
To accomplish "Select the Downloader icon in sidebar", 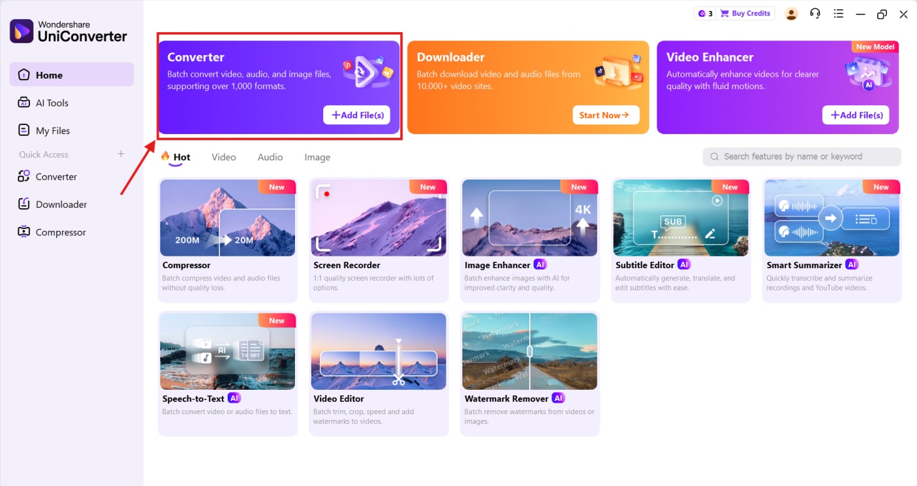I will click(x=24, y=204).
